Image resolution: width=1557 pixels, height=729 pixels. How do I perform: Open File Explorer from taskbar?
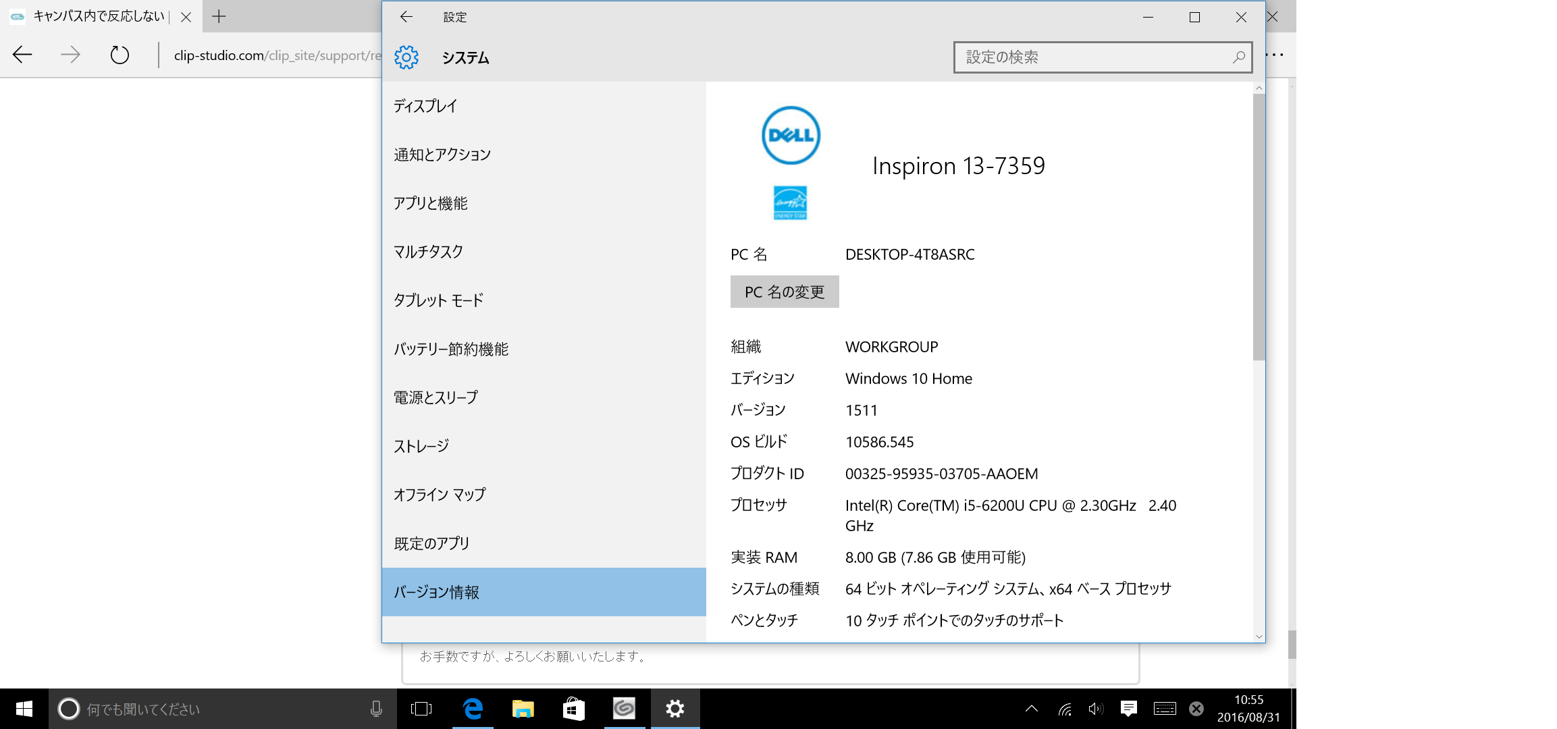pyautogui.click(x=523, y=709)
